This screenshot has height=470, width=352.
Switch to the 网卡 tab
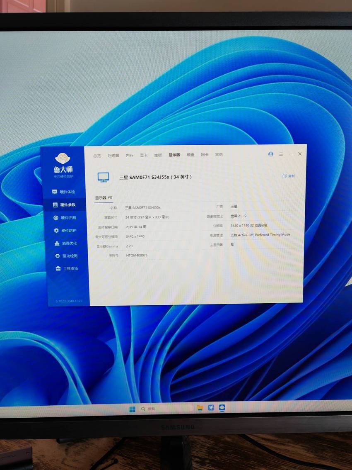point(205,154)
